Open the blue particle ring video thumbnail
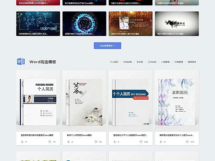Viewport: 215px width, 161px height. pos(84,24)
